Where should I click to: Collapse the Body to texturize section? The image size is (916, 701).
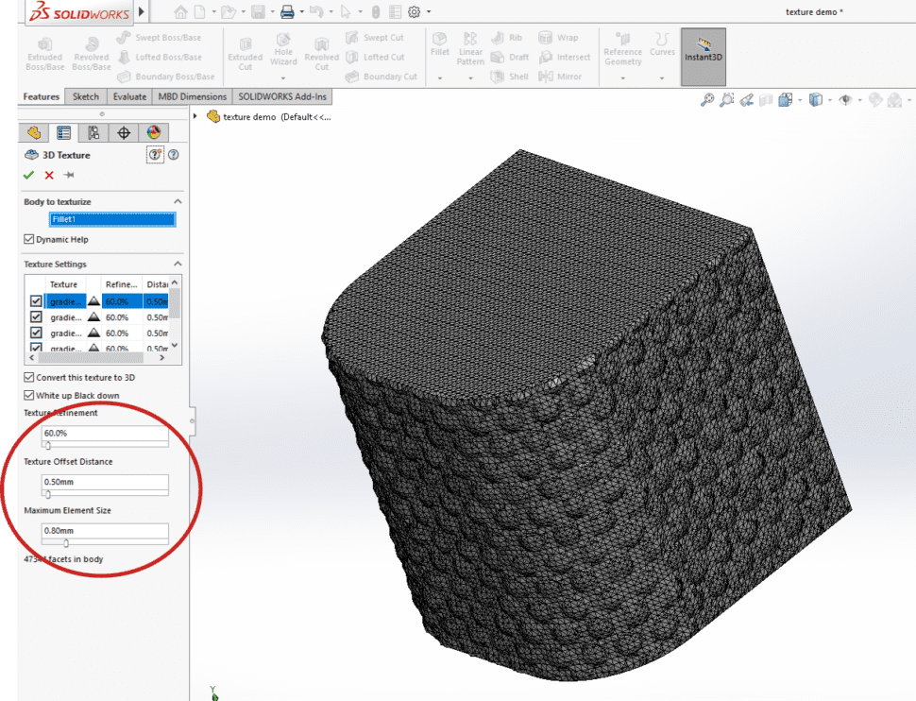pos(179,201)
